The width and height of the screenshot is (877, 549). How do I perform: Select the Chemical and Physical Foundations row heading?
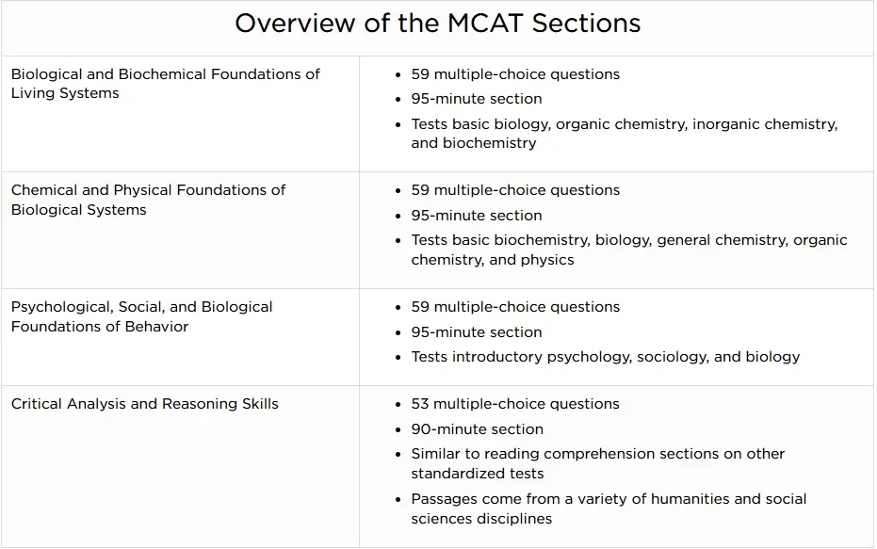148,199
